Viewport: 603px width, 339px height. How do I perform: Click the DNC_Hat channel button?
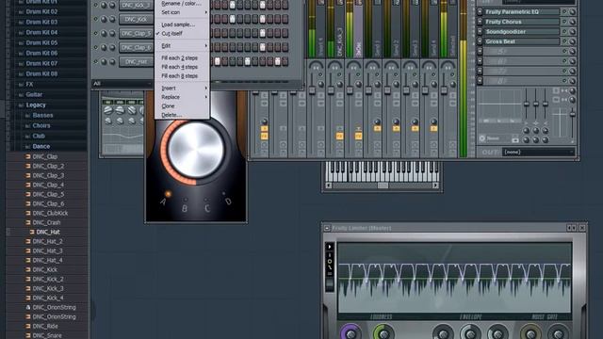136,61
